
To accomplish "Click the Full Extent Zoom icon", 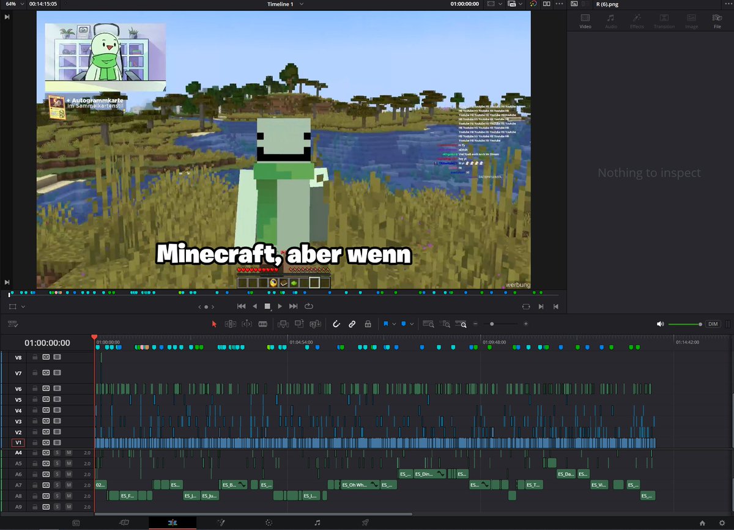I will (428, 324).
